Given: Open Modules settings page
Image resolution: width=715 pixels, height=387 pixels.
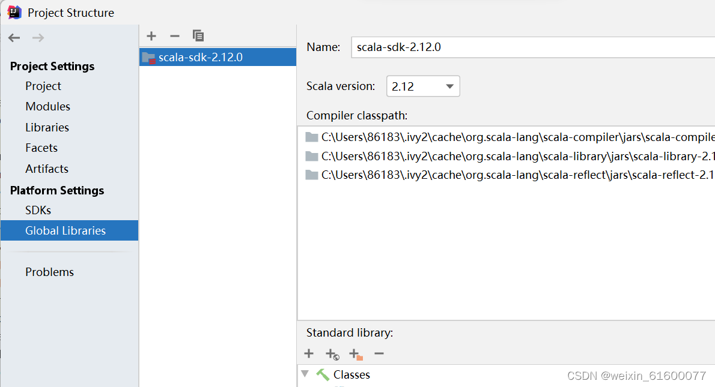Looking at the screenshot, I should click(48, 107).
